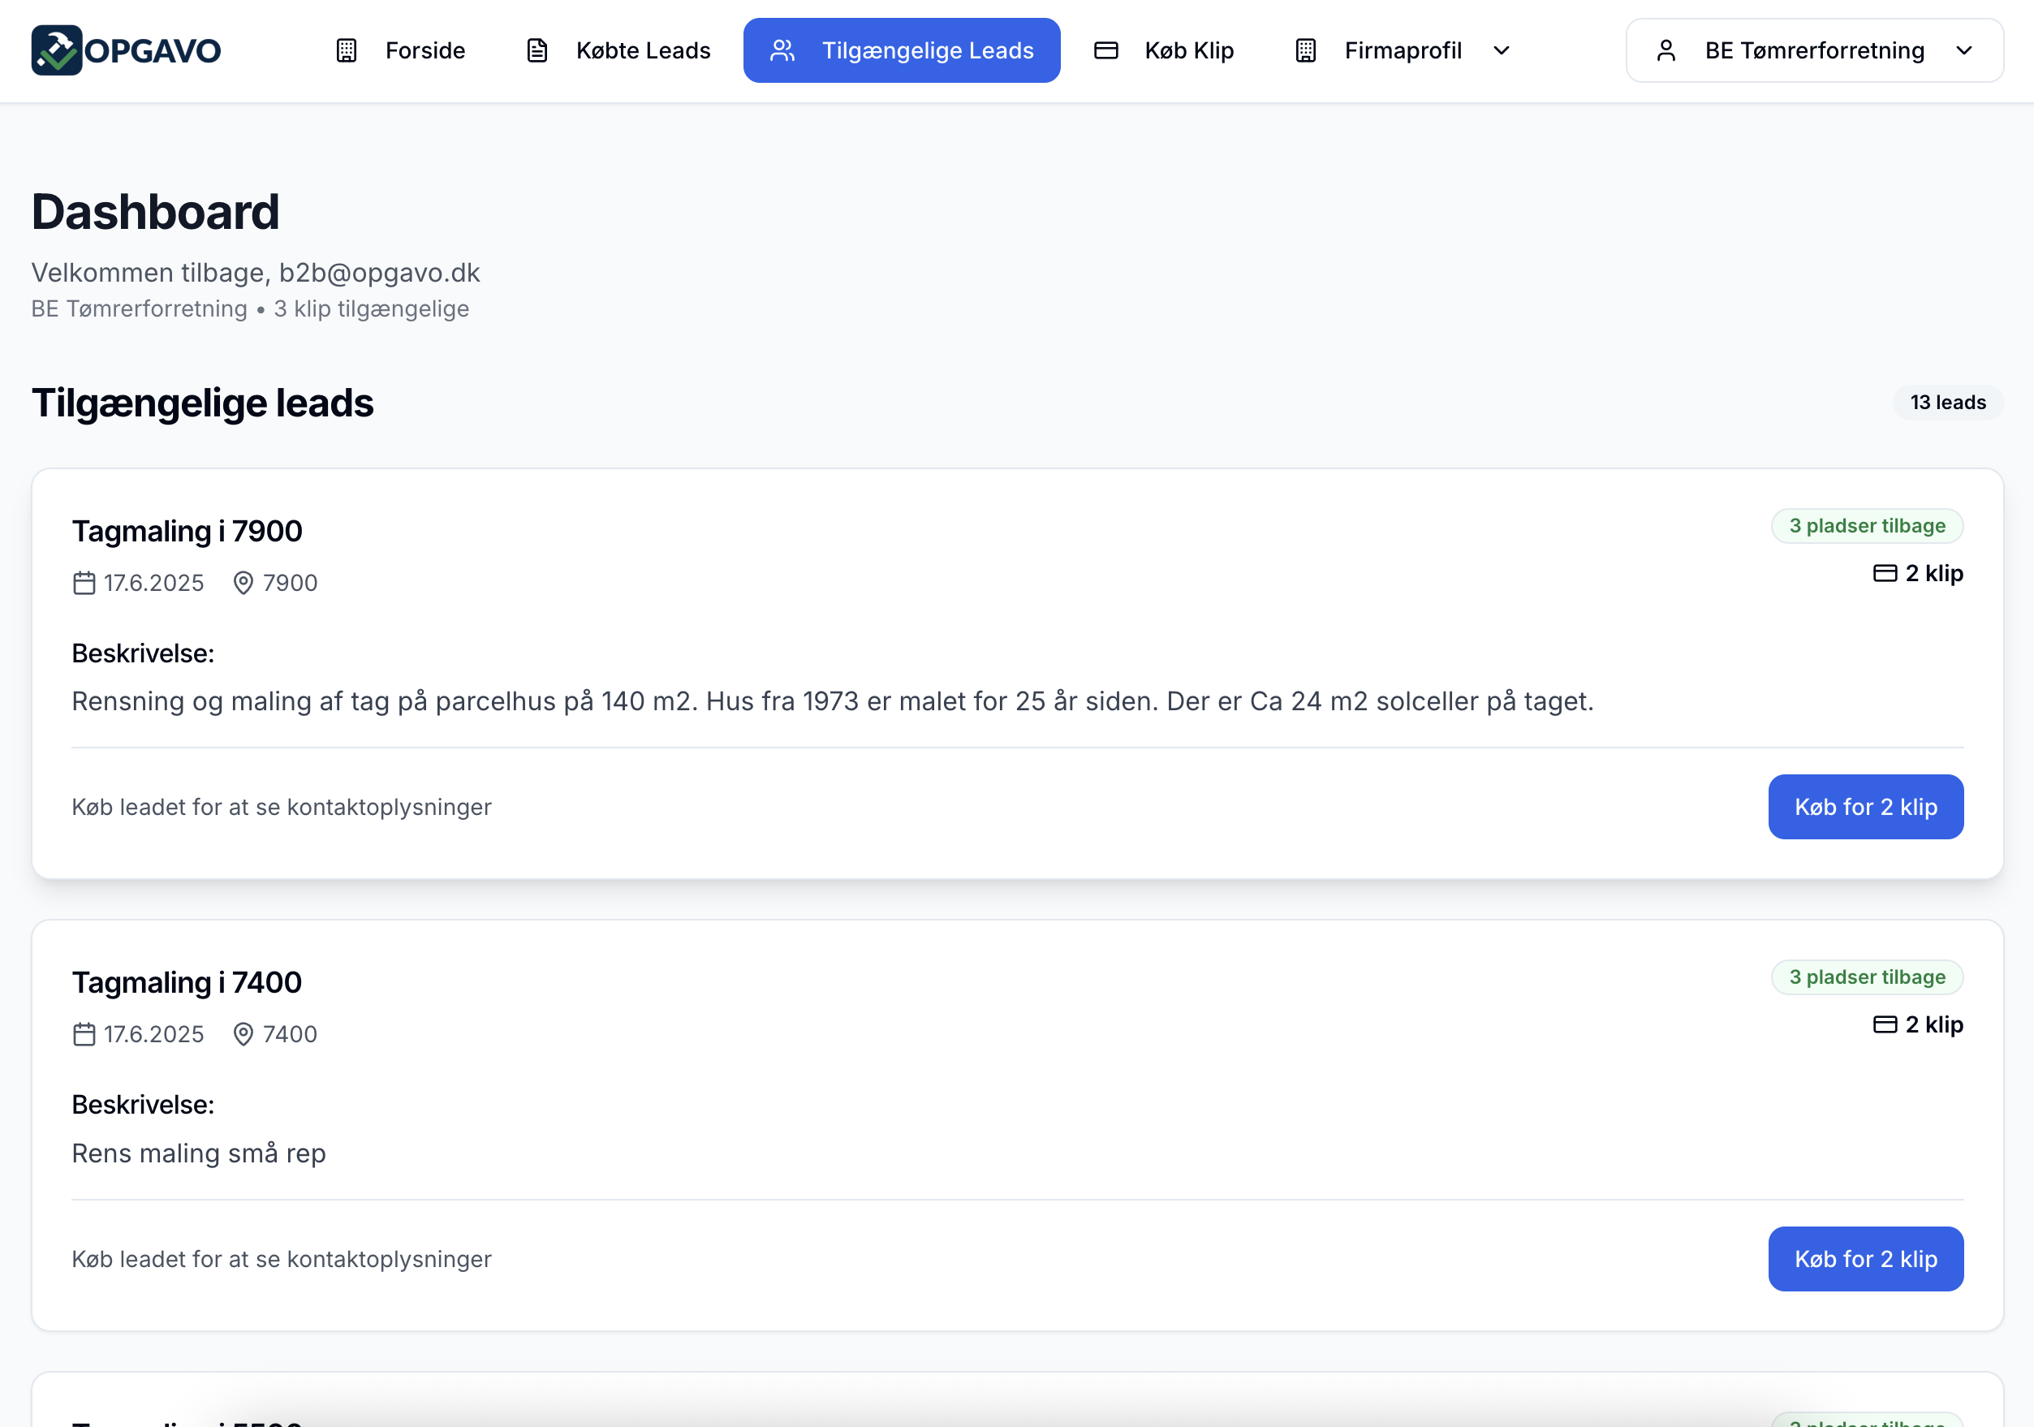This screenshot has width=2034, height=1427.
Task: Click the Opgavo logo
Action: pyautogui.click(x=126, y=50)
